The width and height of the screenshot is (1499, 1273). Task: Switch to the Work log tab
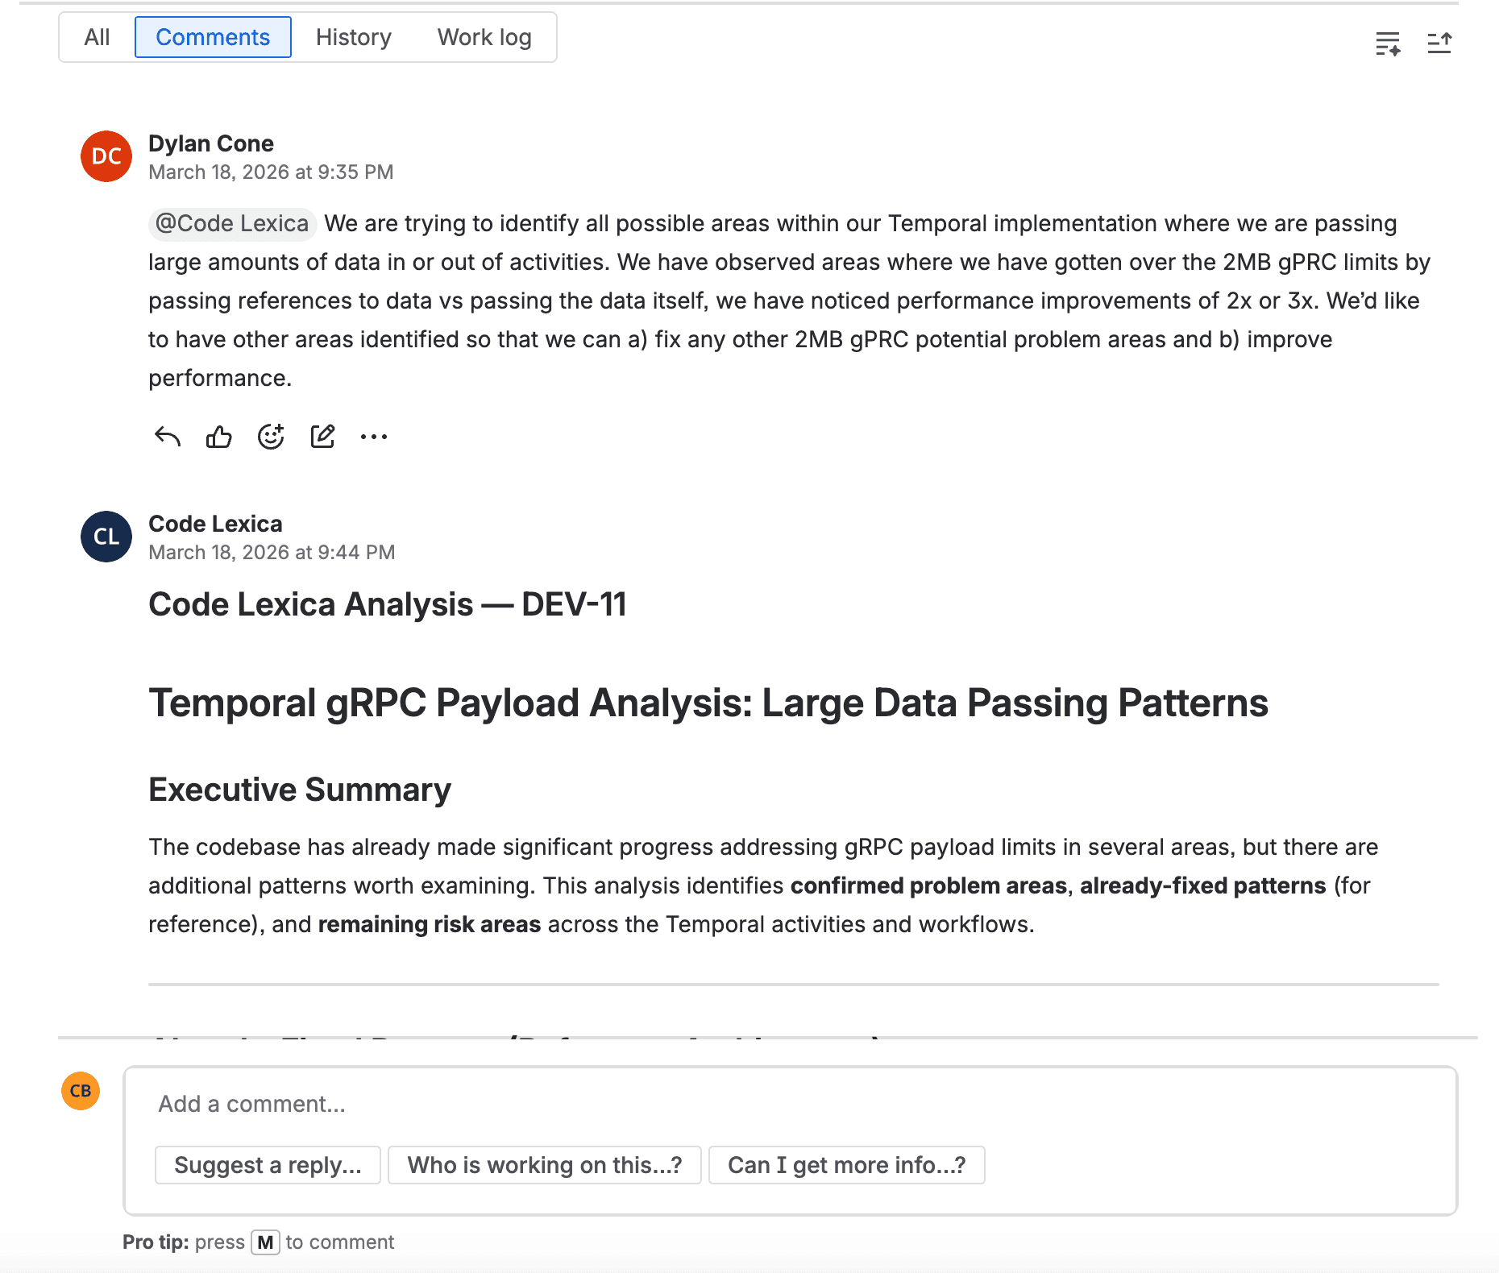pyautogui.click(x=484, y=37)
